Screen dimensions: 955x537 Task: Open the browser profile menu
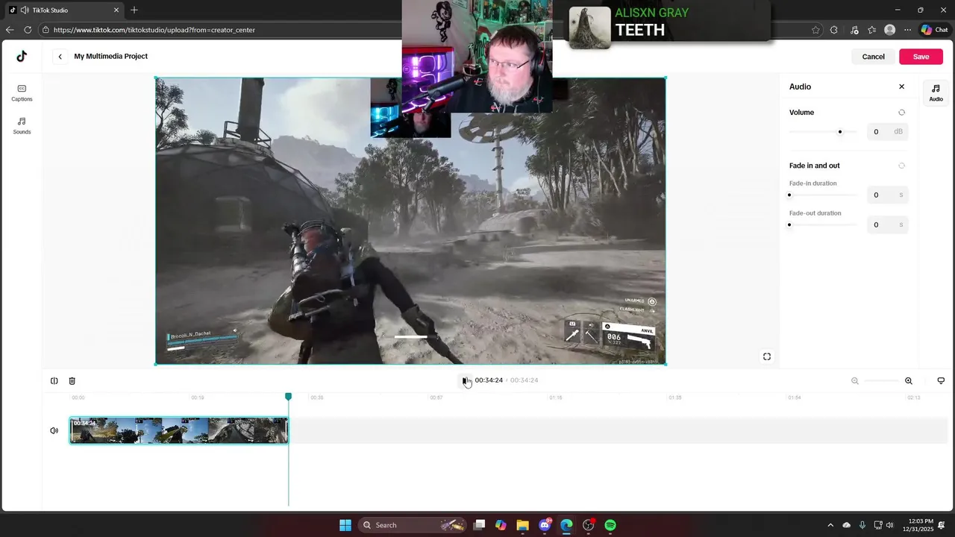coord(889,30)
